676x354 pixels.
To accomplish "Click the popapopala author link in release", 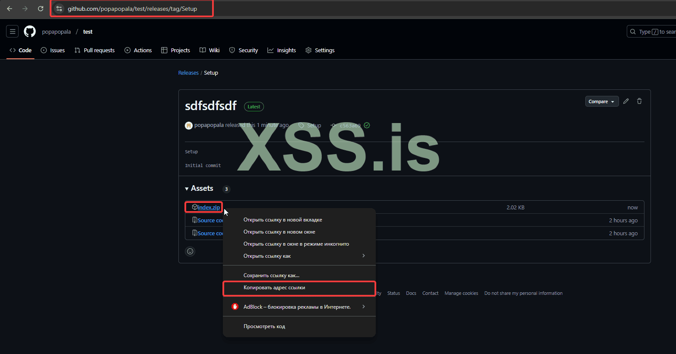I will point(209,125).
